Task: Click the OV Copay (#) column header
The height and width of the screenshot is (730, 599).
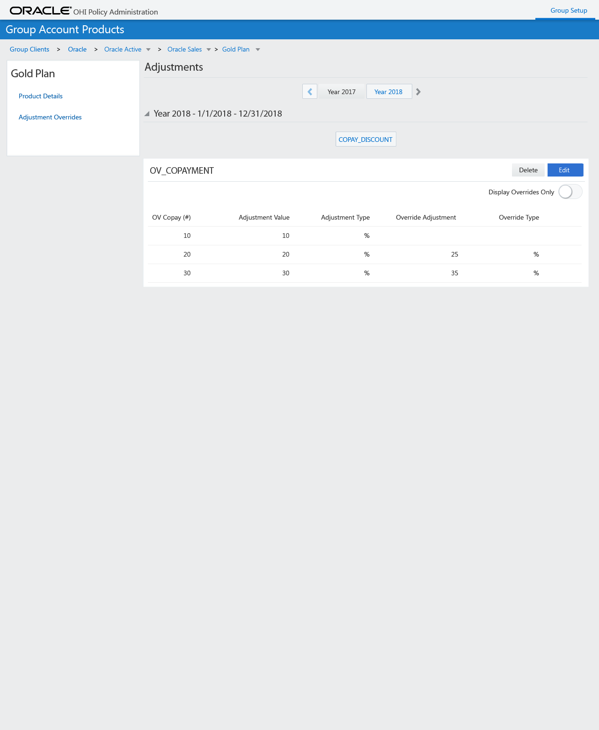Action: [x=171, y=217]
